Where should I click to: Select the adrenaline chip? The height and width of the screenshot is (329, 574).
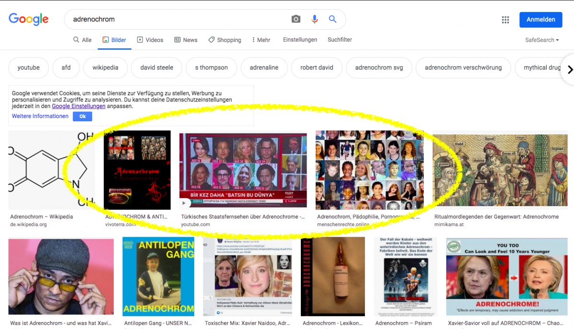264,67
